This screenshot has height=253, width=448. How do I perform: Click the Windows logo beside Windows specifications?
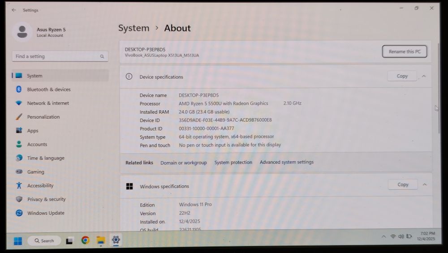point(129,186)
